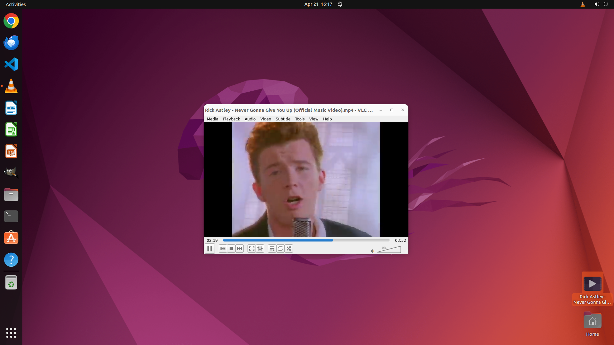Viewport: 614px width, 345px height.
Task: Toggle the playlist view
Action: pyautogui.click(x=272, y=249)
